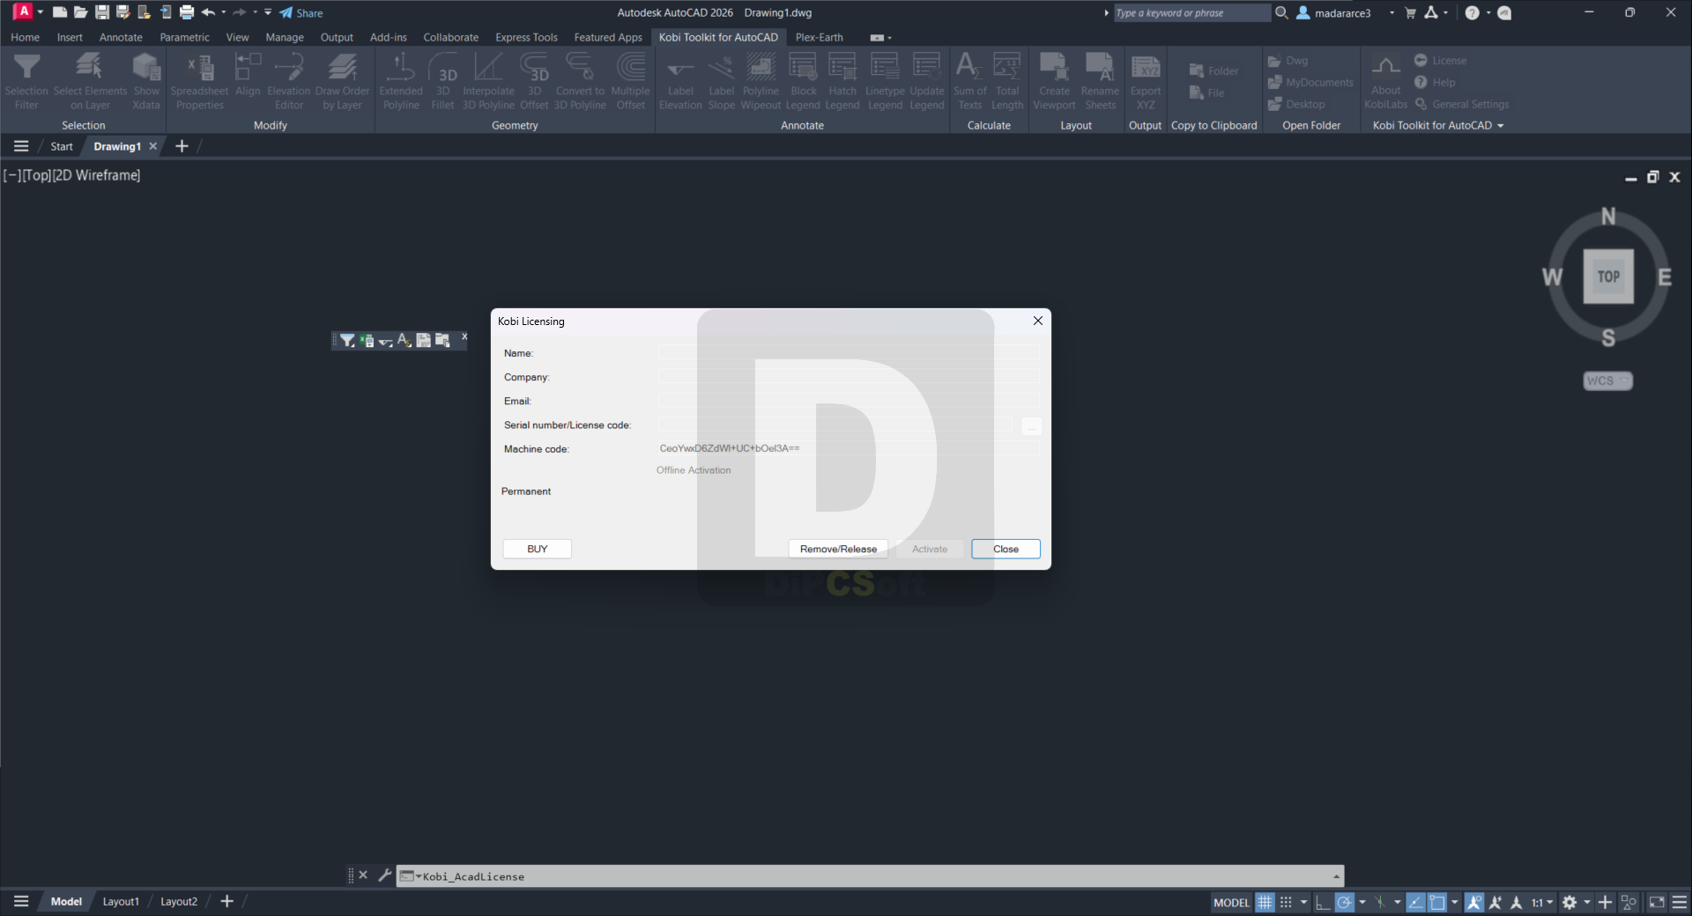1692x916 pixels.
Task: Click the Draw Order by Layer tool
Action: 342,81
